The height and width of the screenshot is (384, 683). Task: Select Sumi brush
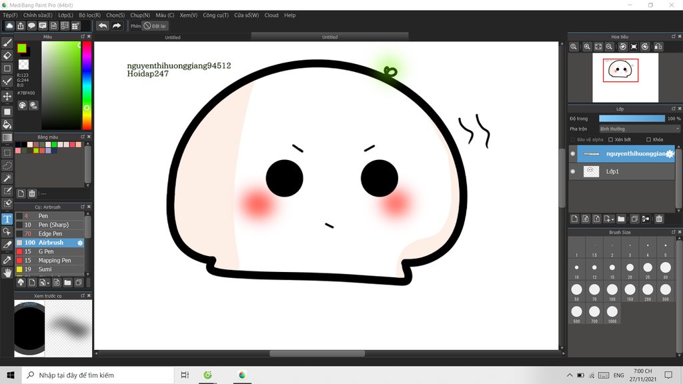[x=50, y=269]
